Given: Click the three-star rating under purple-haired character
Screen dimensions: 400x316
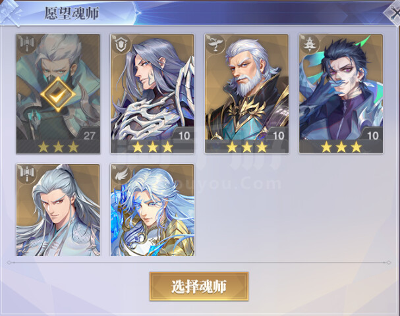Looking at the screenshot, I should click(x=152, y=147).
